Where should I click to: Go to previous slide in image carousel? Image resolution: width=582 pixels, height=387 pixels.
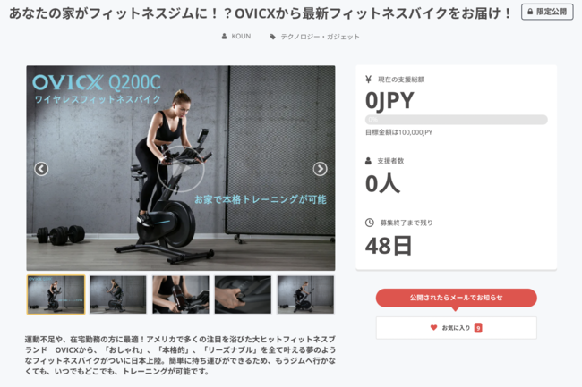tap(41, 169)
